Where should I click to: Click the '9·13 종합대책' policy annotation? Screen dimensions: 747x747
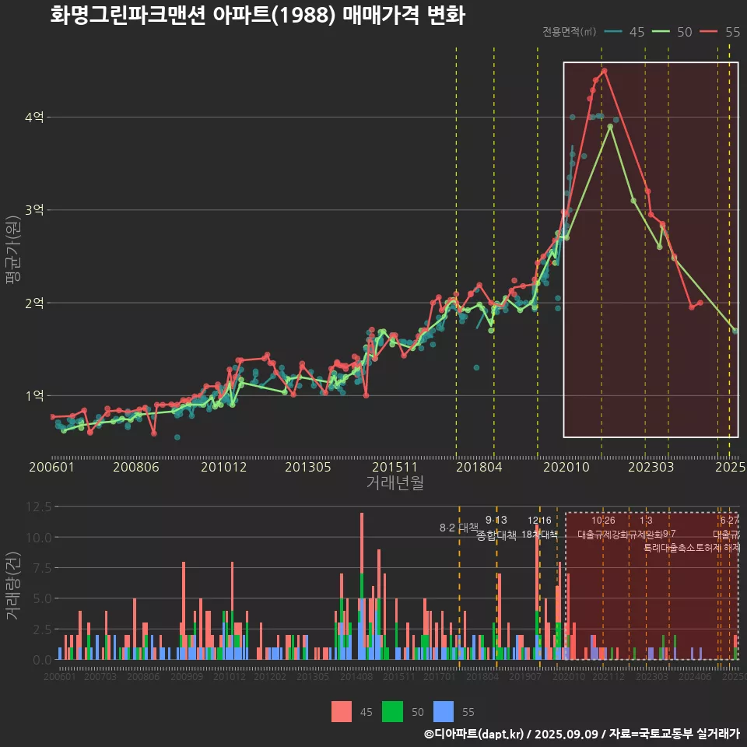tap(496, 528)
